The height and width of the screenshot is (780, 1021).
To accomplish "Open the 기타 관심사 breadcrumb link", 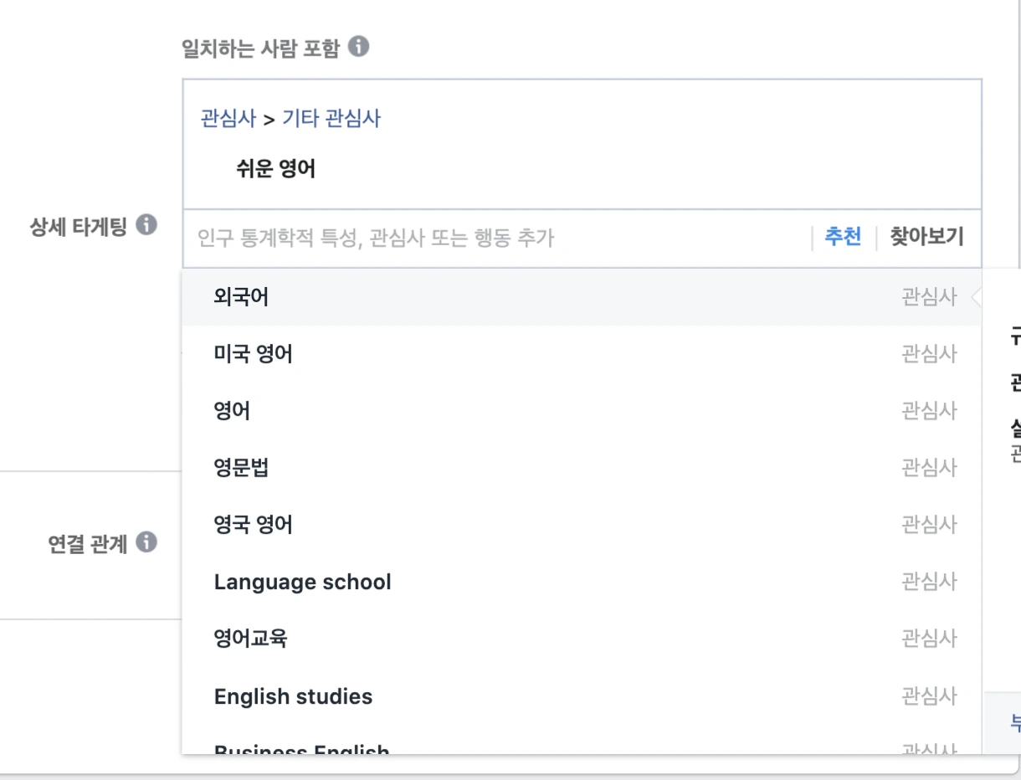I will click(x=331, y=118).
